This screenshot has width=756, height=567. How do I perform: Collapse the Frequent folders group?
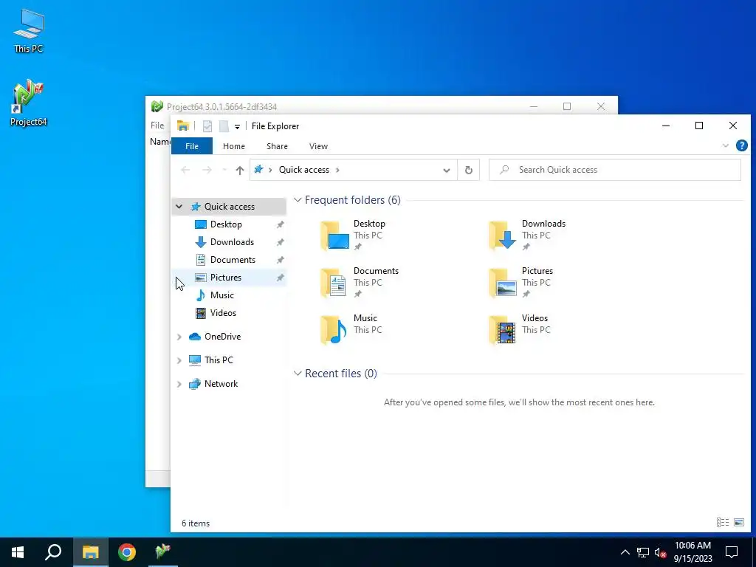tap(298, 199)
